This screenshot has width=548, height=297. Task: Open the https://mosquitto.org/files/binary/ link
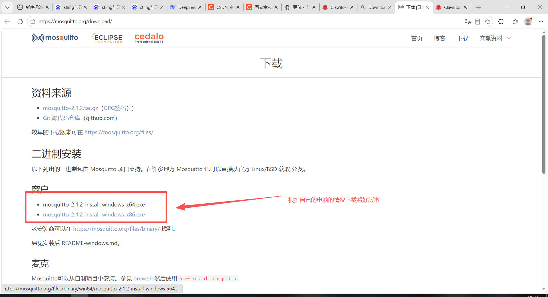point(116,229)
